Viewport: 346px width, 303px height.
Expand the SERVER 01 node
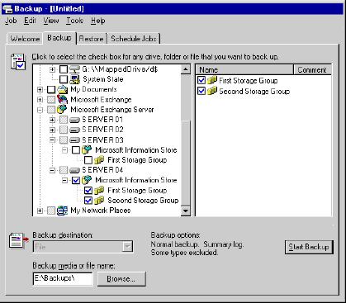click(x=52, y=120)
